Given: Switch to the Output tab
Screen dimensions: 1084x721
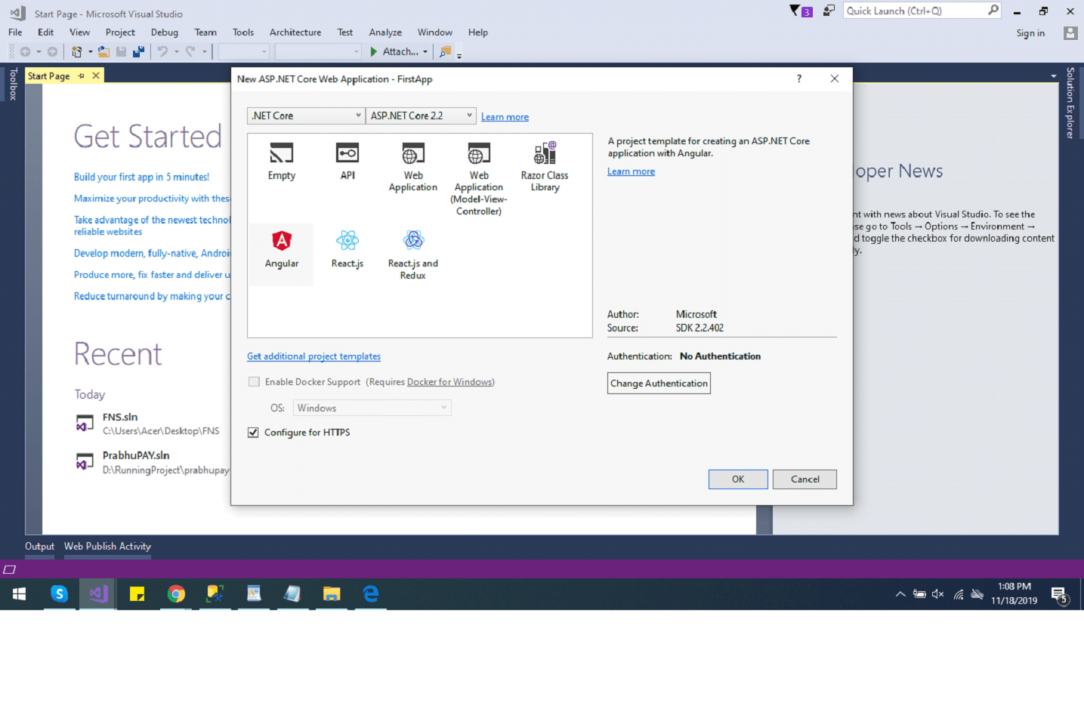Looking at the screenshot, I should coord(39,547).
